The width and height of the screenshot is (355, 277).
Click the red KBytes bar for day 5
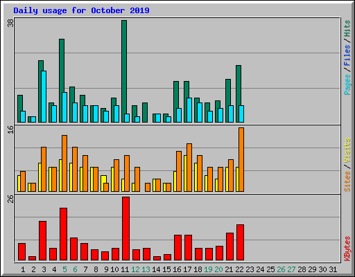click(64, 234)
